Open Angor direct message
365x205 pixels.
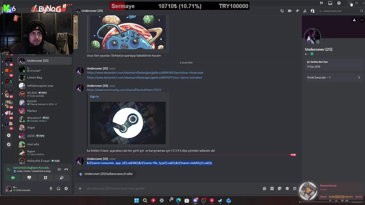pyautogui.click(x=44, y=128)
